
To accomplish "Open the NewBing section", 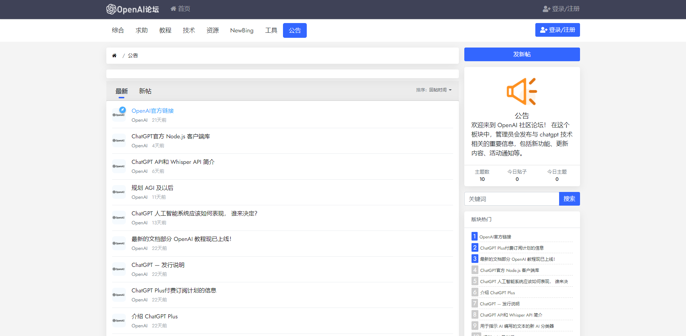I will coord(242,30).
